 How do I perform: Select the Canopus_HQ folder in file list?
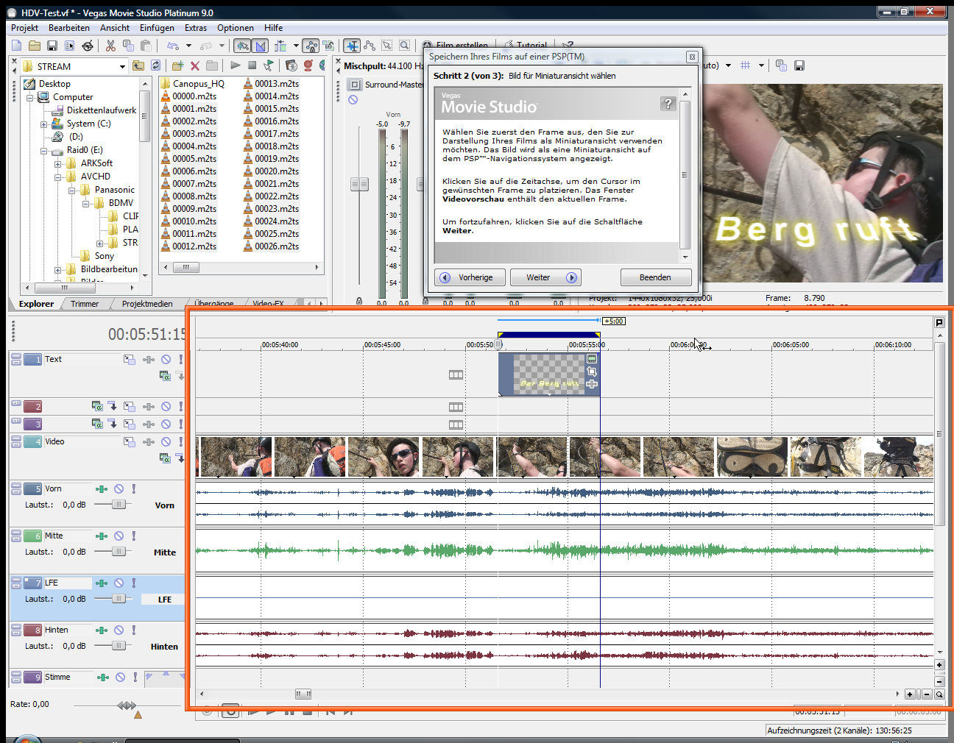[x=192, y=84]
